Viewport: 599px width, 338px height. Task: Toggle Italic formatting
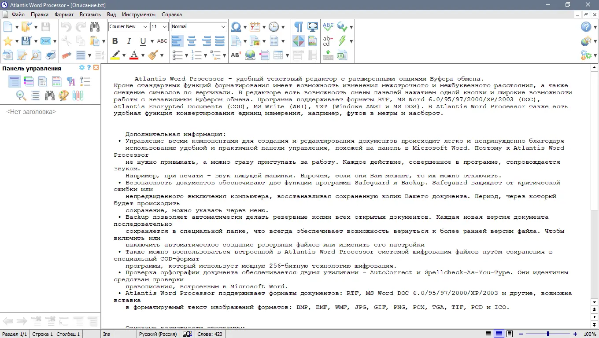128,40
